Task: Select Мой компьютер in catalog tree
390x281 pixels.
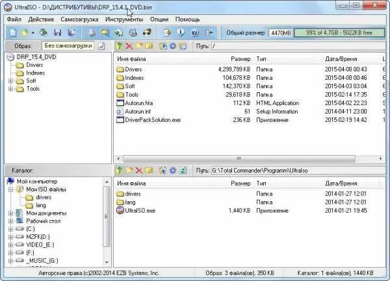Action: (37, 182)
